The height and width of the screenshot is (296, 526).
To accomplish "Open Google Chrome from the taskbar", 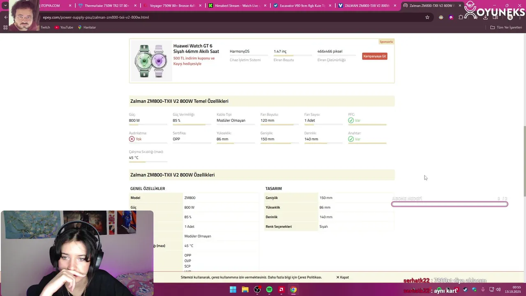I will click(293, 289).
